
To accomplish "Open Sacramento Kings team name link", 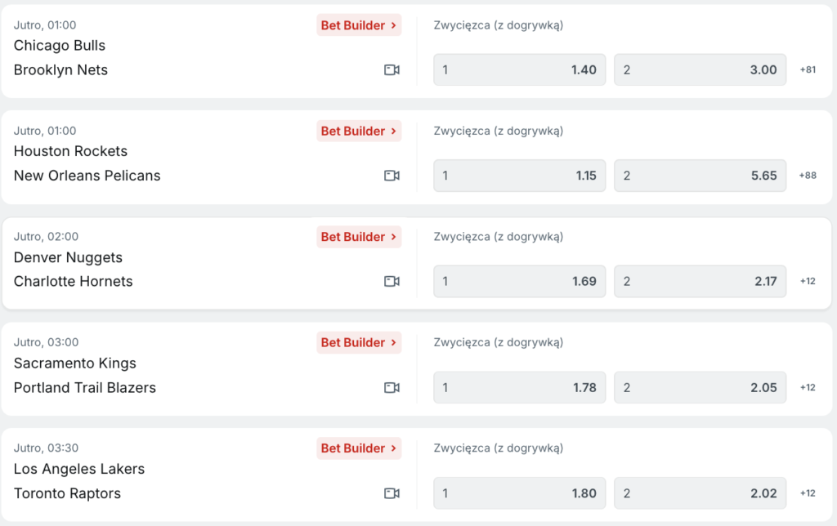I will (x=75, y=363).
